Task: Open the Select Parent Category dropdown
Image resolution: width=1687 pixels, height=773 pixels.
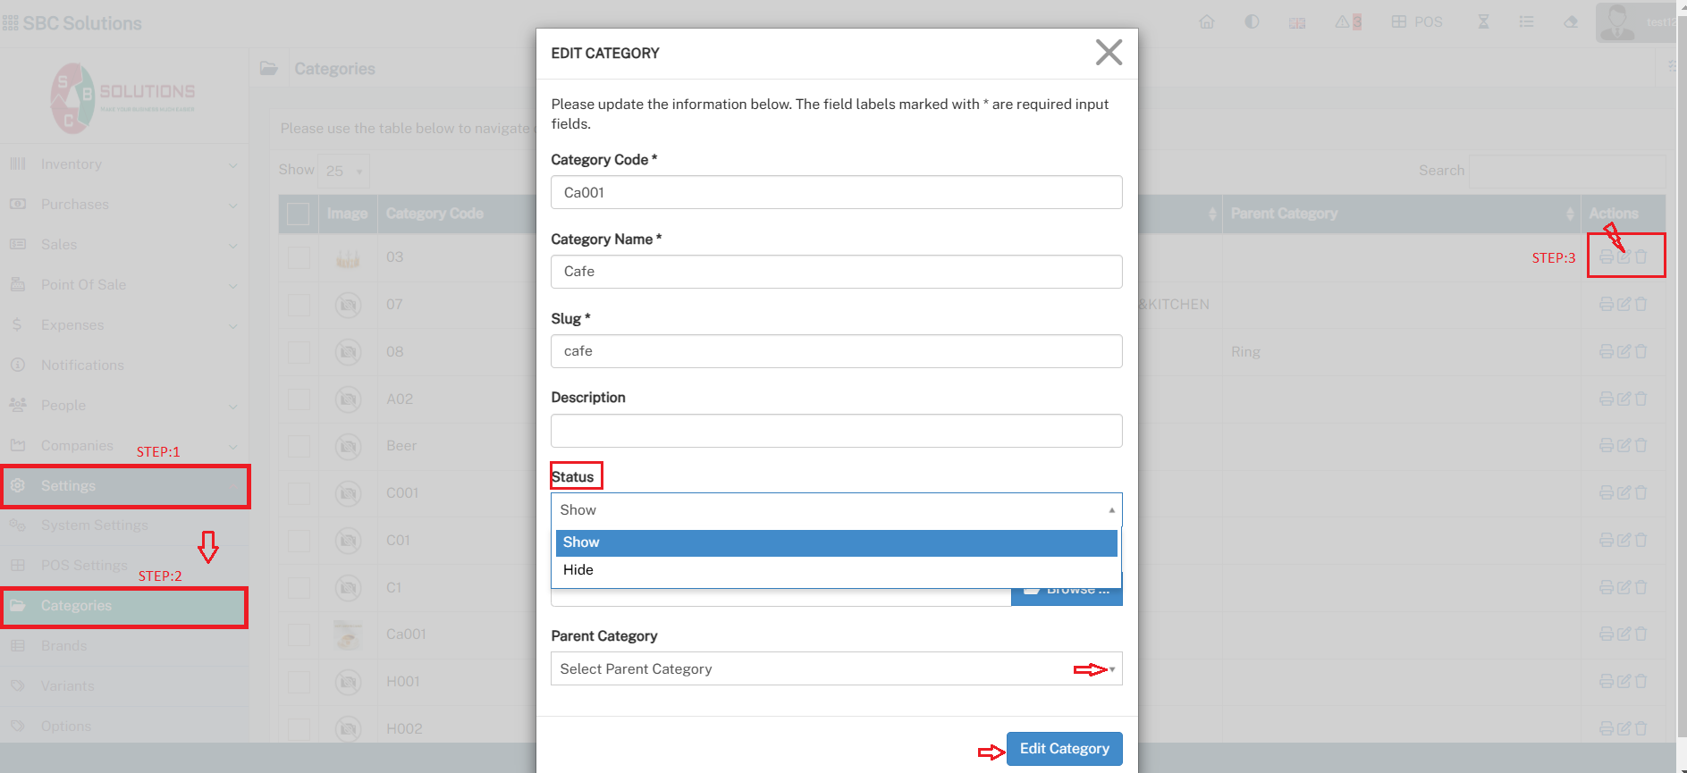Action: click(x=836, y=669)
